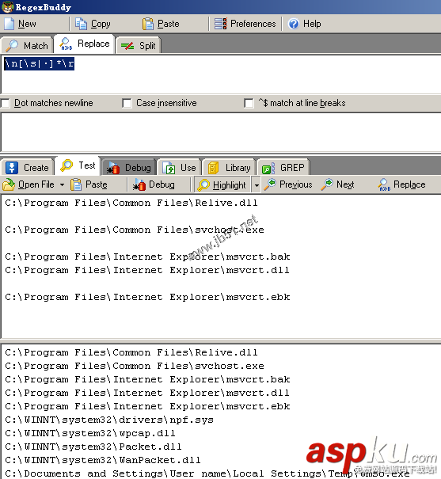
Task: Expand the Open File dropdown arrow
Action: pyautogui.click(x=62, y=184)
